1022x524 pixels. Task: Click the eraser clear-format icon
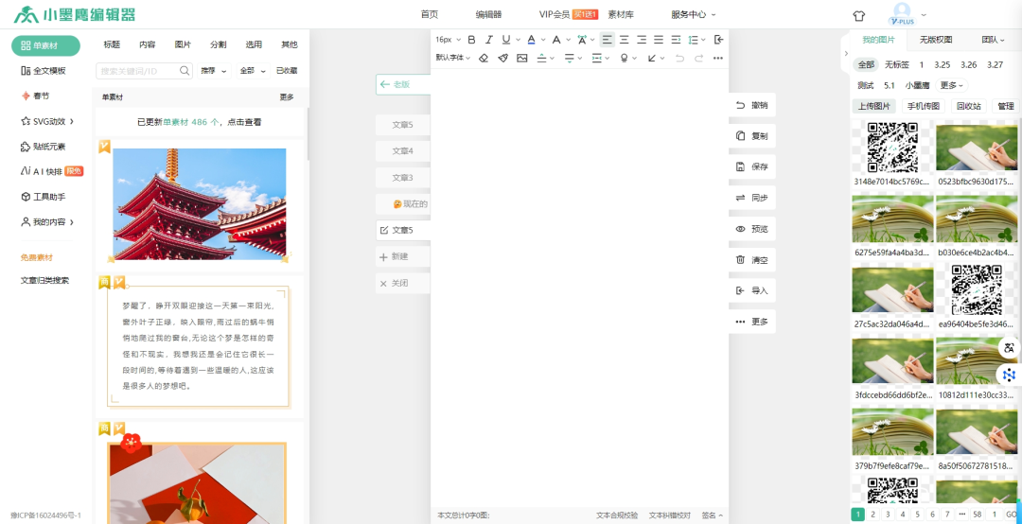click(x=483, y=58)
